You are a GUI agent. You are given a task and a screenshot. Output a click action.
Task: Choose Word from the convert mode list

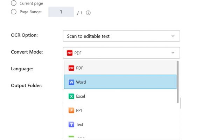(120, 82)
